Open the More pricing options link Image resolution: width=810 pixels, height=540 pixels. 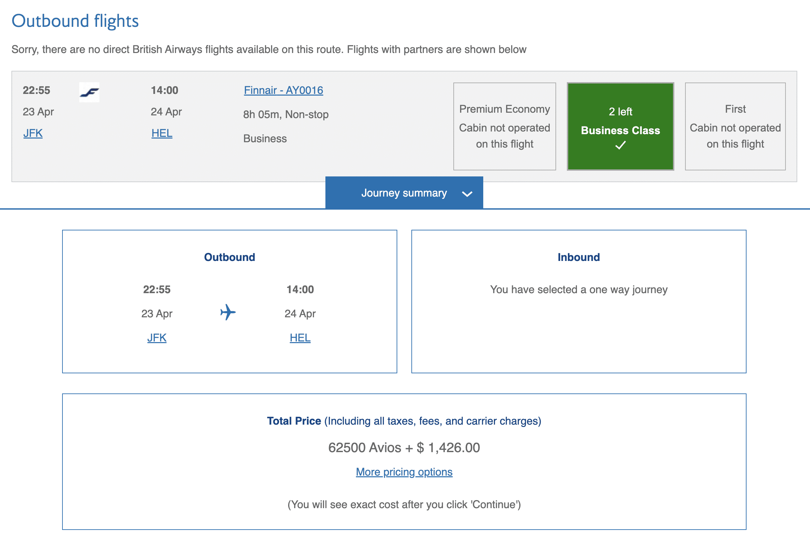tap(404, 472)
